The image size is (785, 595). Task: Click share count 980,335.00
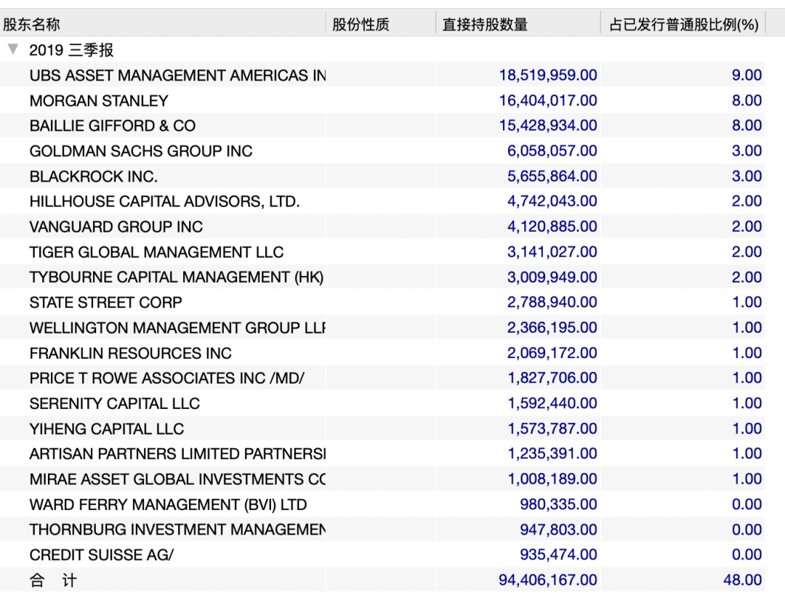[x=558, y=504]
